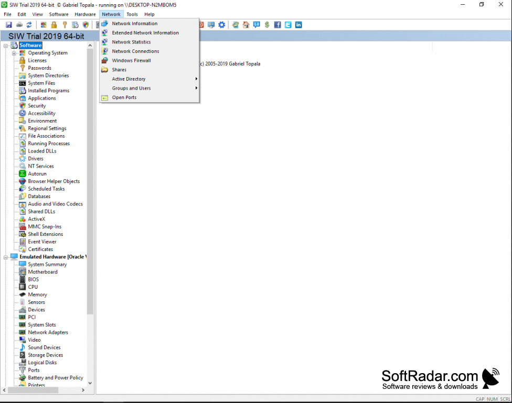Select NT Services in the tree
The height and width of the screenshot is (403, 512).
click(x=41, y=166)
